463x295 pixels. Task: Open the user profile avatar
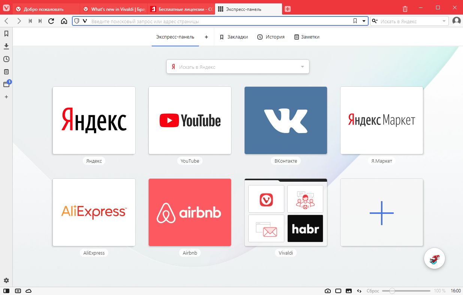click(x=456, y=21)
